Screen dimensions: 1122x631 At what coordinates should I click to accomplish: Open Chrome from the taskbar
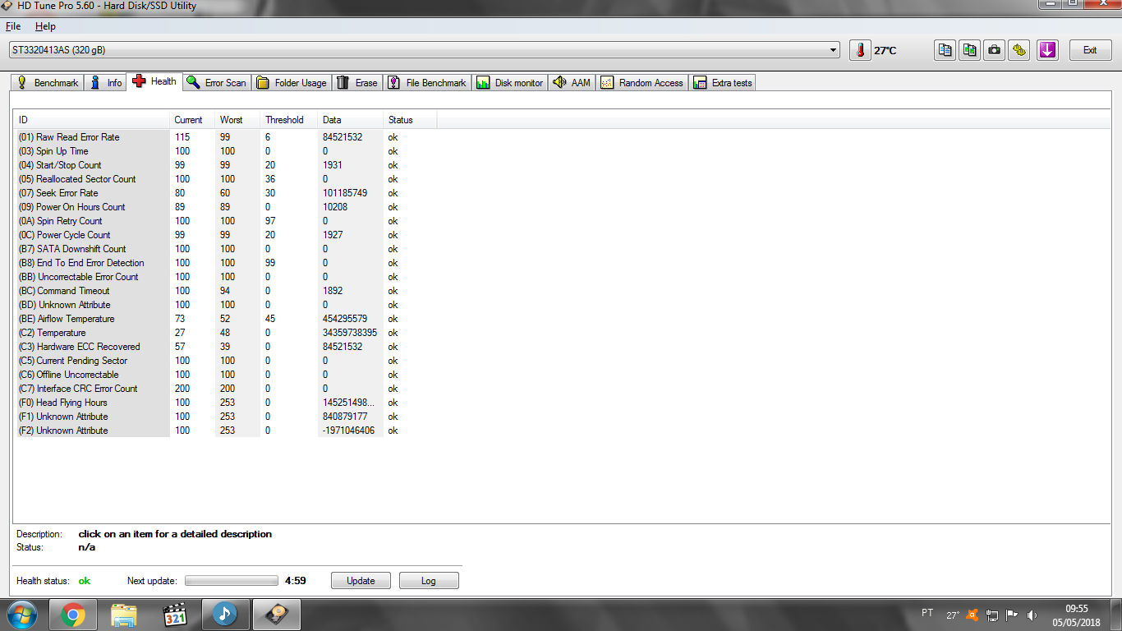tap(73, 615)
